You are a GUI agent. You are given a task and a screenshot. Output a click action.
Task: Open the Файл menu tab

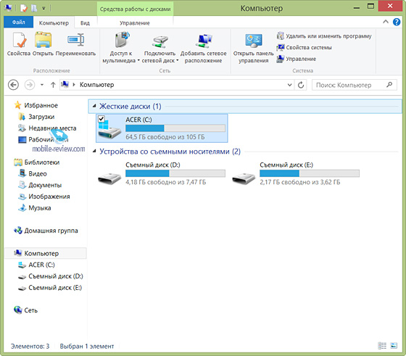pyautogui.click(x=18, y=22)
